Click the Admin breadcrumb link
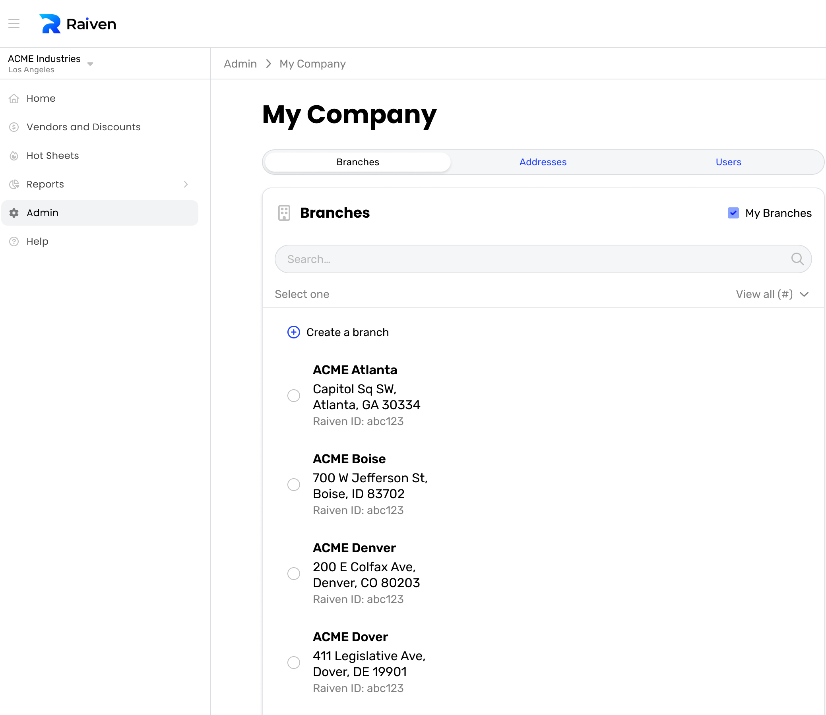Viewport: 826px width, 715px height. pos(240,64)
